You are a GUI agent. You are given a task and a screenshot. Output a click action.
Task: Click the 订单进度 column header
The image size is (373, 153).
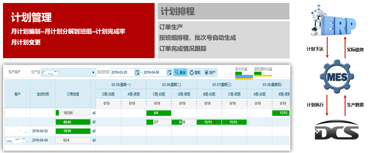point(73,94)
